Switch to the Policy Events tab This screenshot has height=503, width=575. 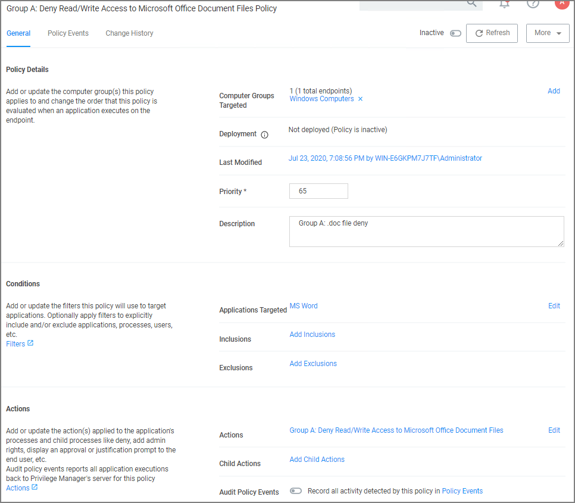pyautogui.click(x=68, y=33)
